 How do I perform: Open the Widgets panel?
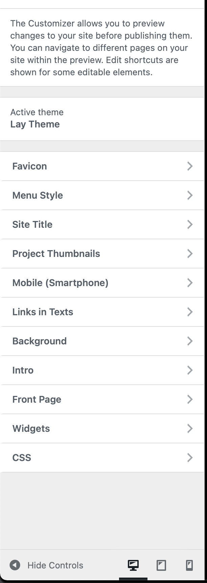[x=31, y=428]
